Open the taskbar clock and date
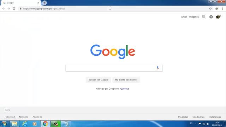226x127 pixels. coord(217,124)
